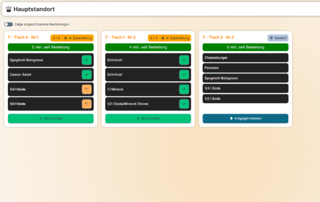
Task: Click the status icon in the Tisch 1 badge
Action: (x=163, y=38)
